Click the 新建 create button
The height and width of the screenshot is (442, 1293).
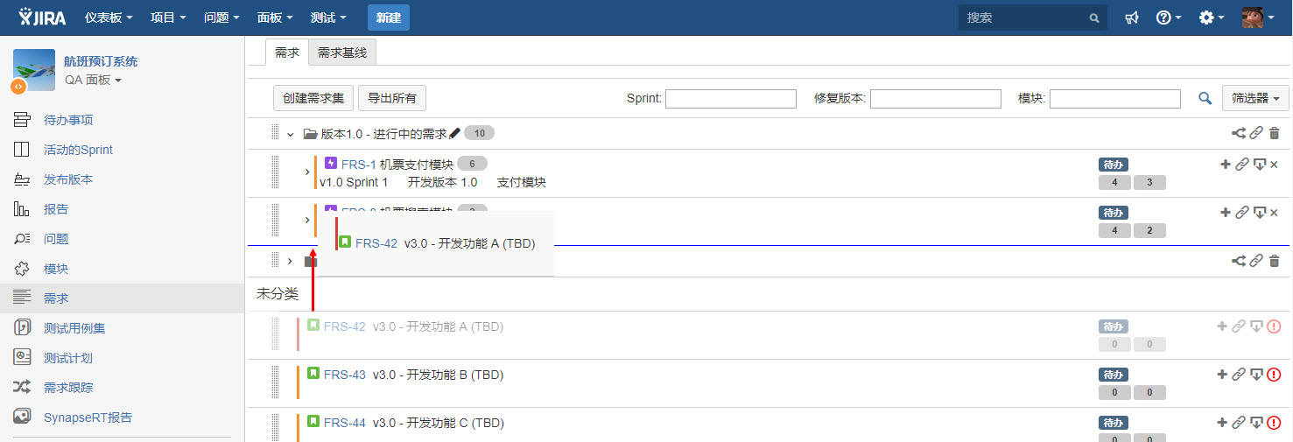point(388,18)
